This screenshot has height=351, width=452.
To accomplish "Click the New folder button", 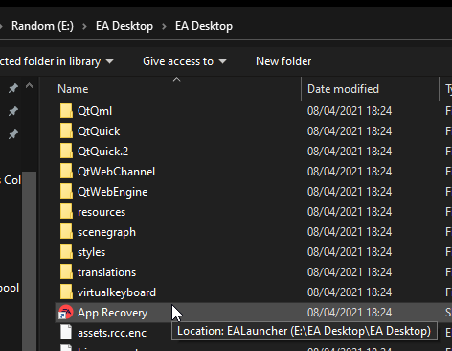I will pyautogui.click(x=283, y=61).
